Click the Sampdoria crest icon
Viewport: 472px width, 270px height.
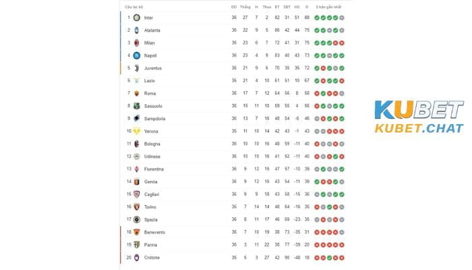(137, 119)
